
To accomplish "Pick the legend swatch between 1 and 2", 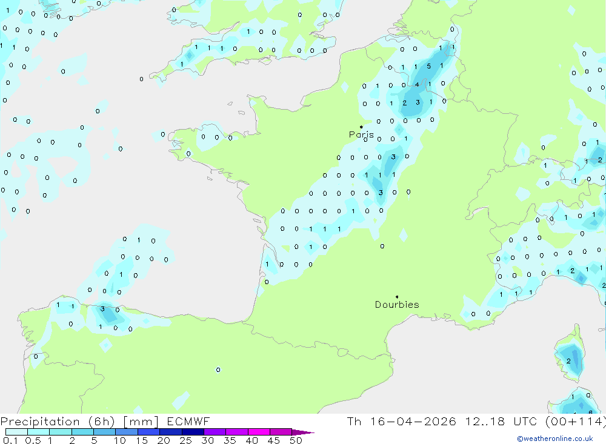I will pos(61,432).
